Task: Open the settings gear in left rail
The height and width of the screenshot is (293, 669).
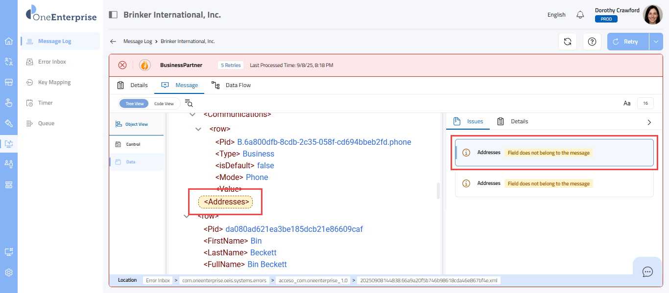Action: point(9,272)
